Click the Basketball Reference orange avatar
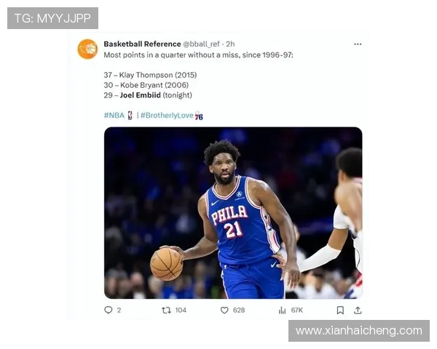 [87, 49]
